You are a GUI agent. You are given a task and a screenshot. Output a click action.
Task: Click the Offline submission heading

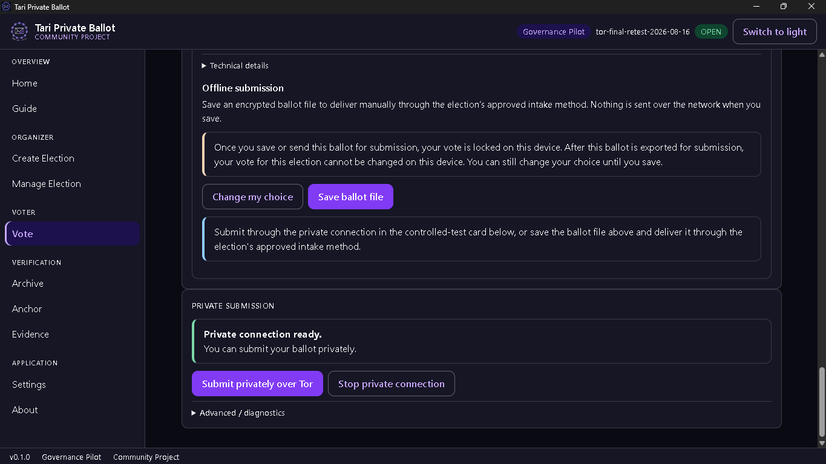pyautogui.click(x=243, y=88)
